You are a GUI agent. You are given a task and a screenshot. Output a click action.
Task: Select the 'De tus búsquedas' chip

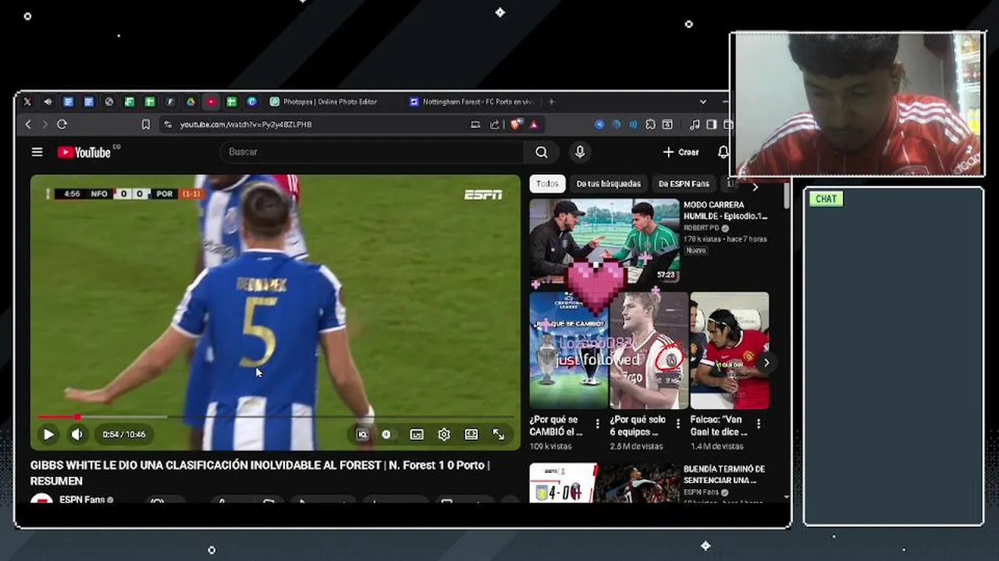(608, 184)
